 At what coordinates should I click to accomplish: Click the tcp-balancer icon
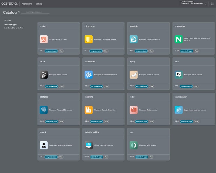[178, 110]
